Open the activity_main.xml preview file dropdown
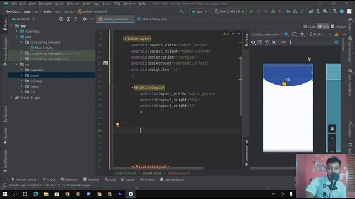 266,34
